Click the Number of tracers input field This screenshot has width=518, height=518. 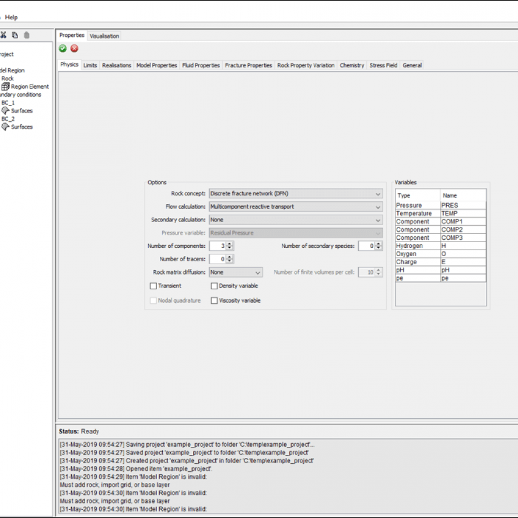pos(218,260)
